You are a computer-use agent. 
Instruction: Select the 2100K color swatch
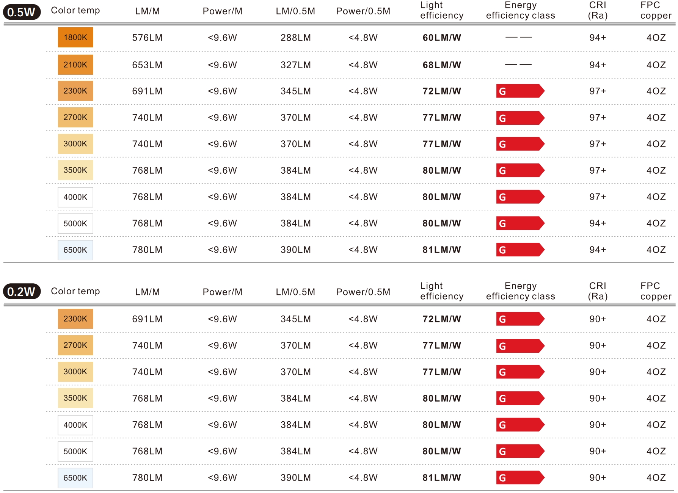click(x=75, y=64)
